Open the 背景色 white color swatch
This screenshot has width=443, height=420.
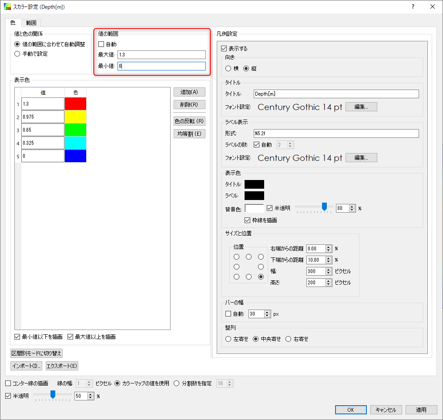click(254, 209)
